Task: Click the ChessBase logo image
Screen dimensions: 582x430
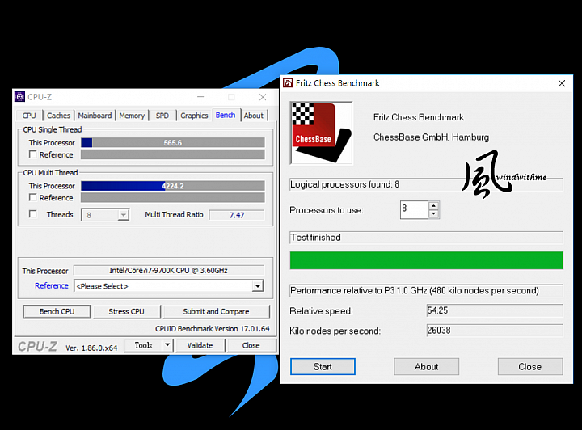Action: click(x=321, y=133)
